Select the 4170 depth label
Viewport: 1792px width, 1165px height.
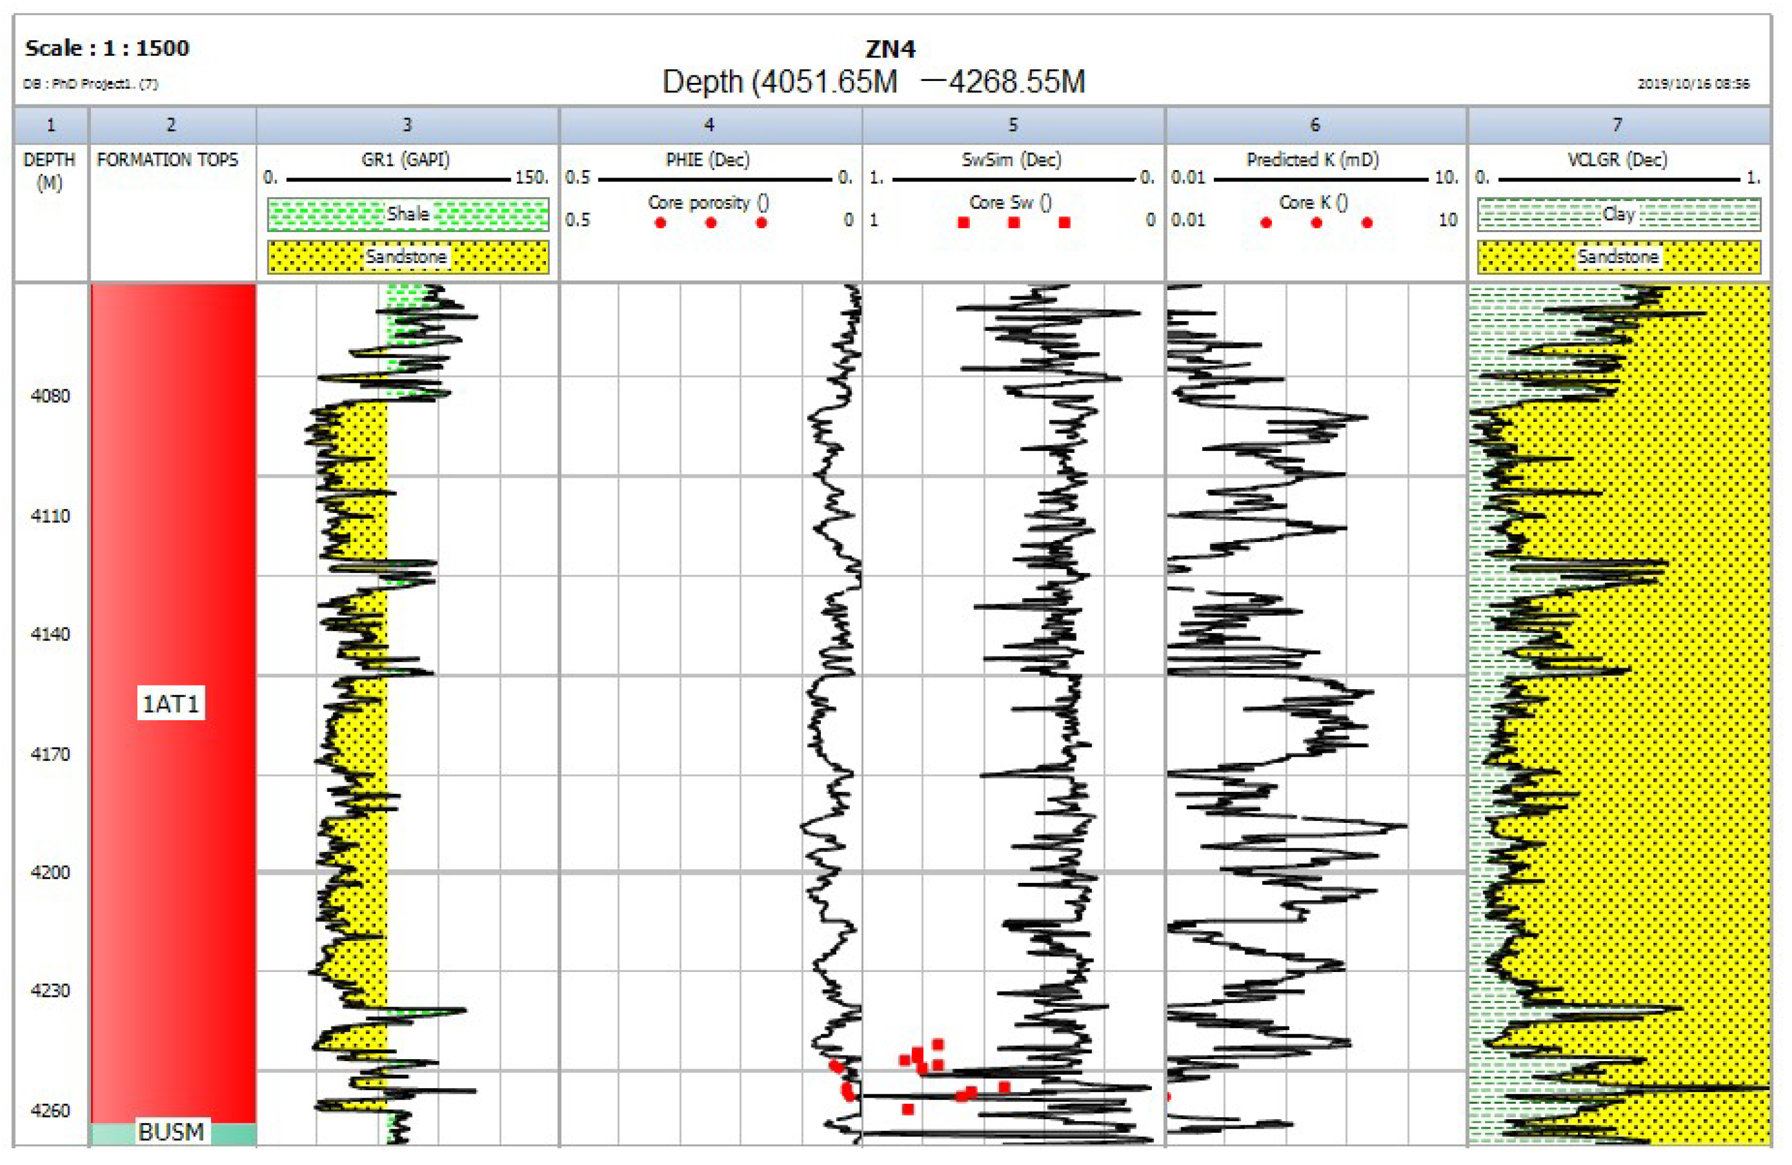[50, 754]
